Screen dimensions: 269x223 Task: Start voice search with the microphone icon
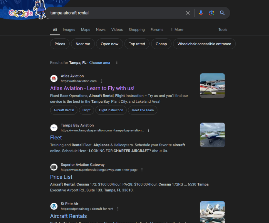tap(201, 13)
